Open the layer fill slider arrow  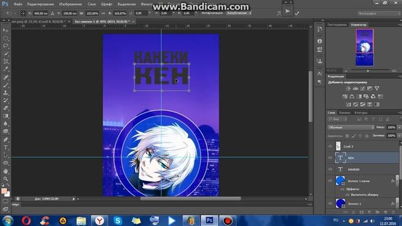click(399, 136)
